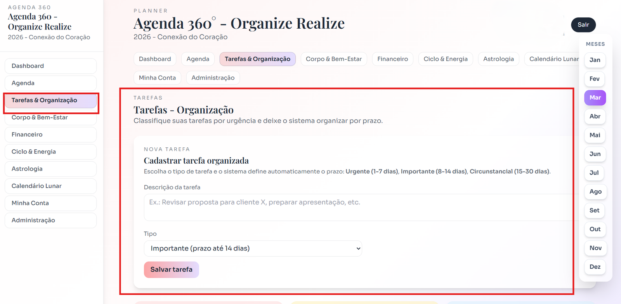Switch to the Agenda top tab
The height and width of the screenshot is (304, 621).
198,59
